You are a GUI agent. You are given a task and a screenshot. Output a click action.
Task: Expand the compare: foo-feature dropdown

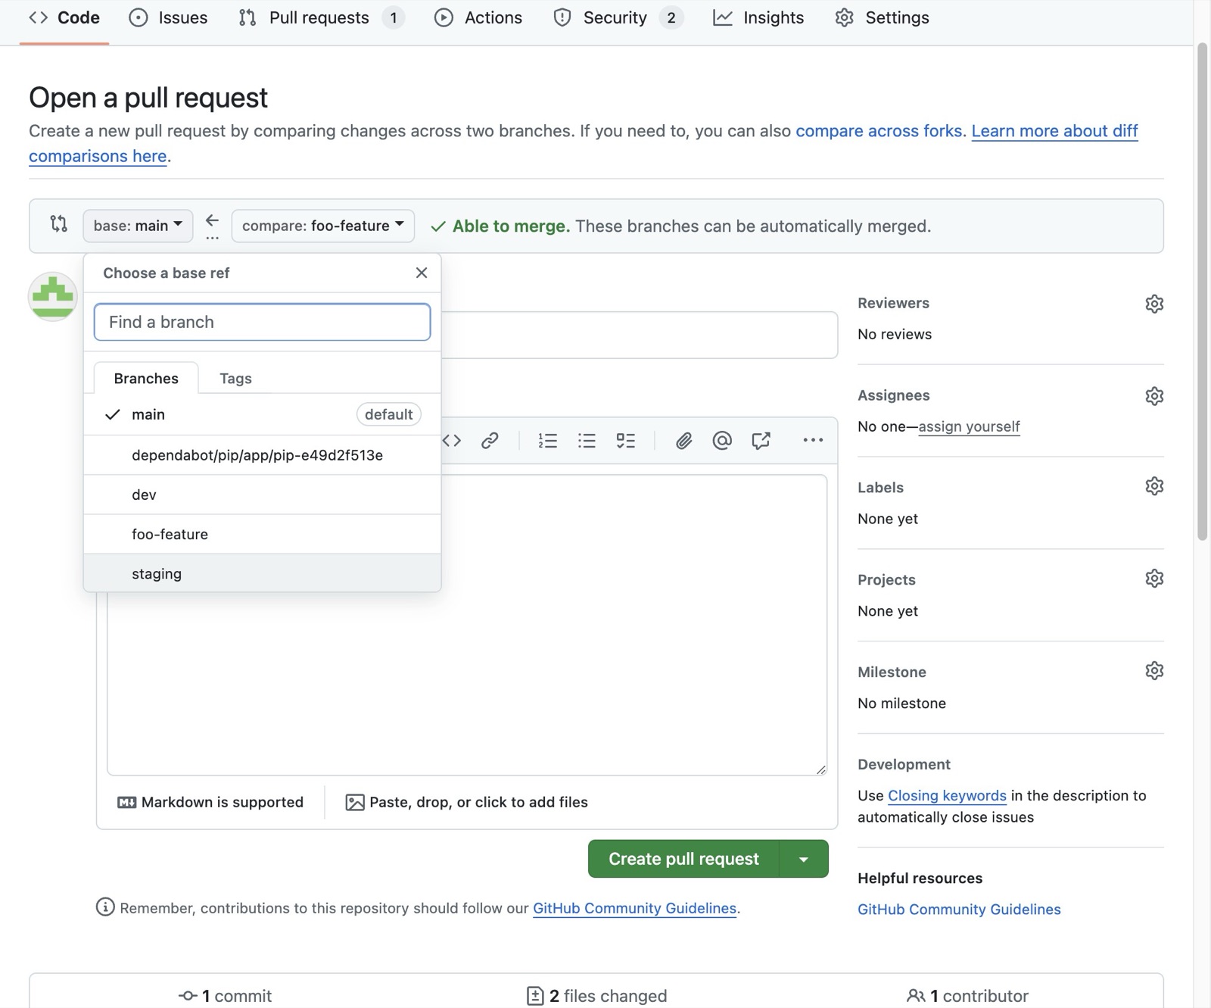pyautogui.click(x=323, y=226)
